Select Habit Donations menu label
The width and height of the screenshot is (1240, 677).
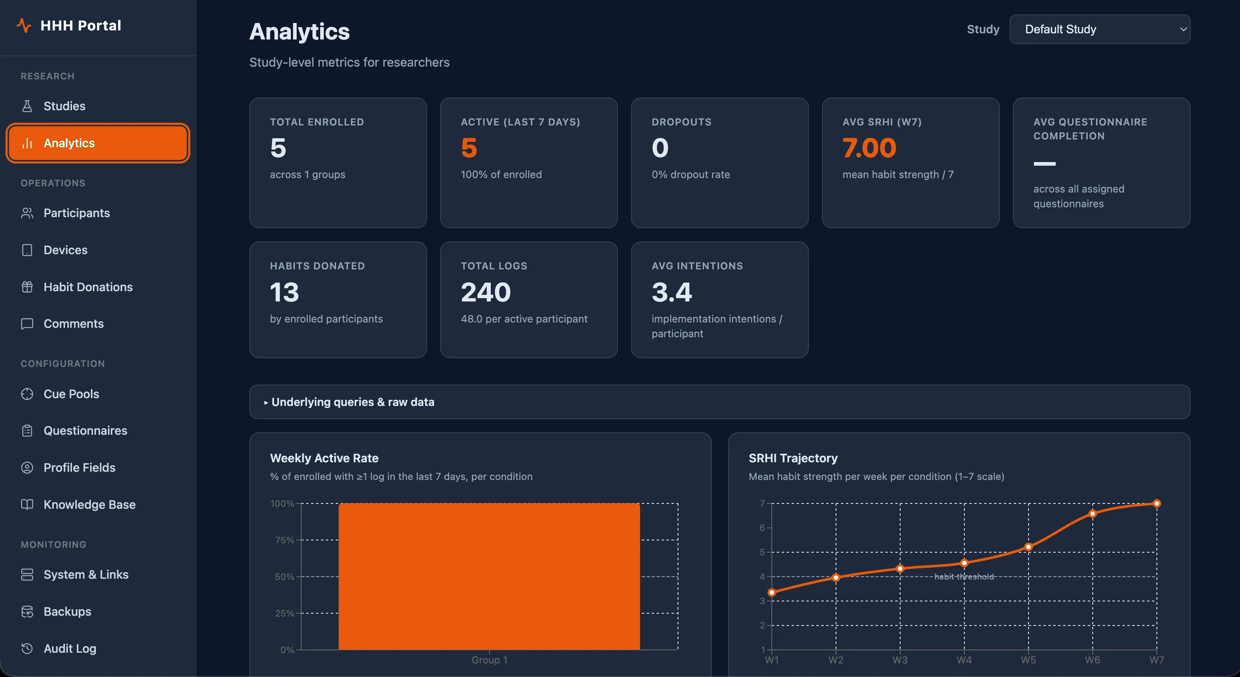(x=88, y=287)
